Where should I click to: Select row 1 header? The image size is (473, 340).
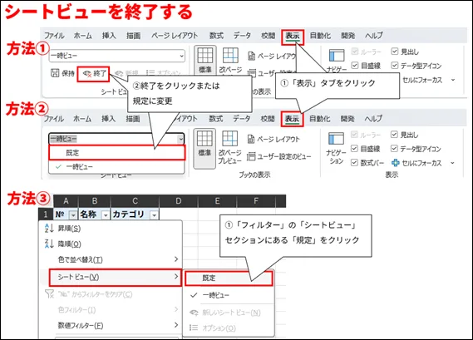pyautogui.click(x=46, y=214)
